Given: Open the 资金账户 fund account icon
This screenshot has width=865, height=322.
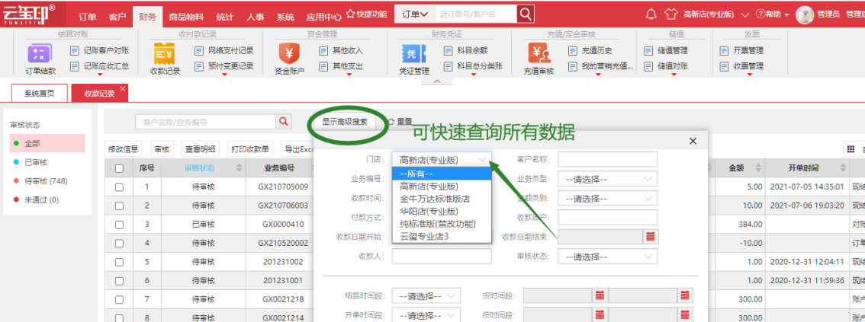Looking at the screenshot, I should 289,55.
